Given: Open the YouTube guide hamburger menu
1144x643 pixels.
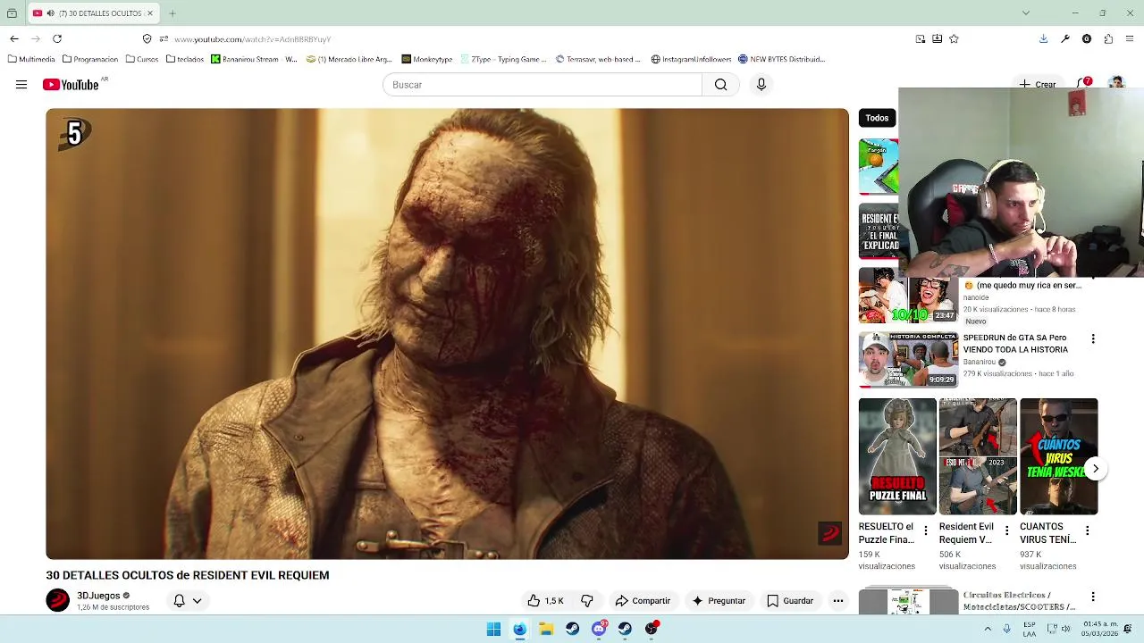Looking at the screenshot, I should pyautogui.click(x=21, y=85).
